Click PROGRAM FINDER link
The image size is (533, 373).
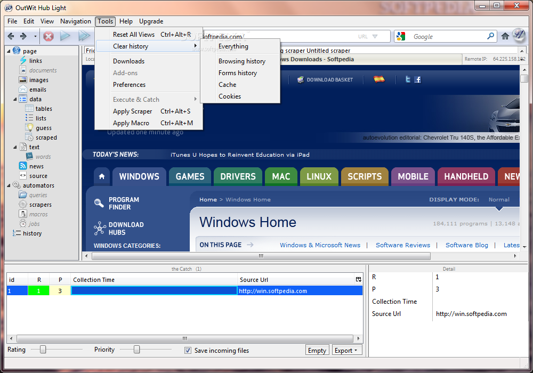tap(117, 203)
